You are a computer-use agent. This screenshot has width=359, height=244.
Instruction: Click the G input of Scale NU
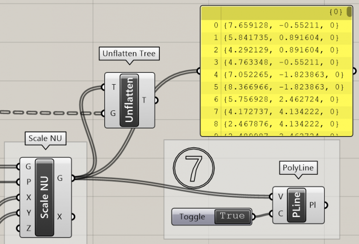[x=28, y=166]
